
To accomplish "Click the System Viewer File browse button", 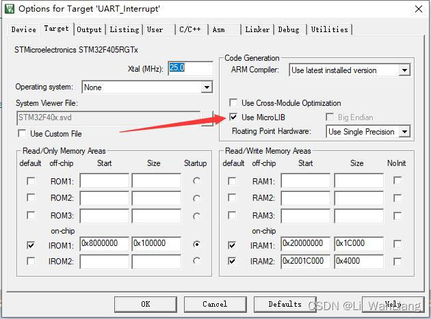I will 207,118.
